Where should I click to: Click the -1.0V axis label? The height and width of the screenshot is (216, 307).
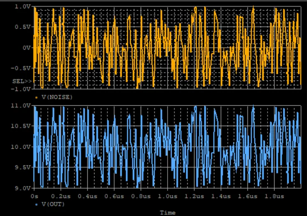tap(21, 89)
